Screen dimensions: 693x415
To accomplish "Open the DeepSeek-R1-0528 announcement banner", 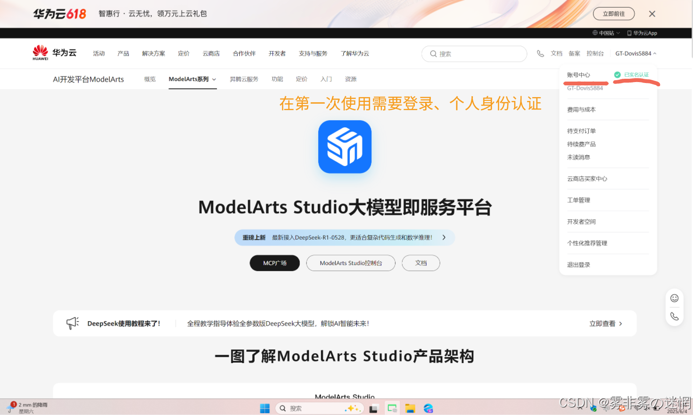I will click(x=345, y=238).
